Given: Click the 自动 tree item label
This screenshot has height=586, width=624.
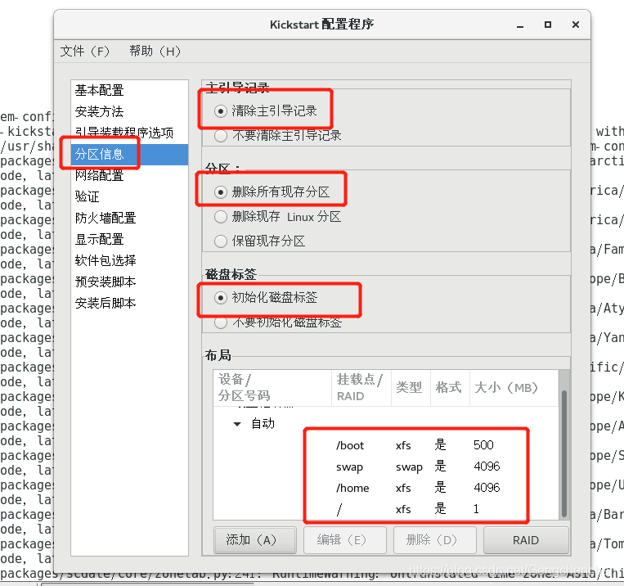Looking at the screenshot, I should click(263, 424).
